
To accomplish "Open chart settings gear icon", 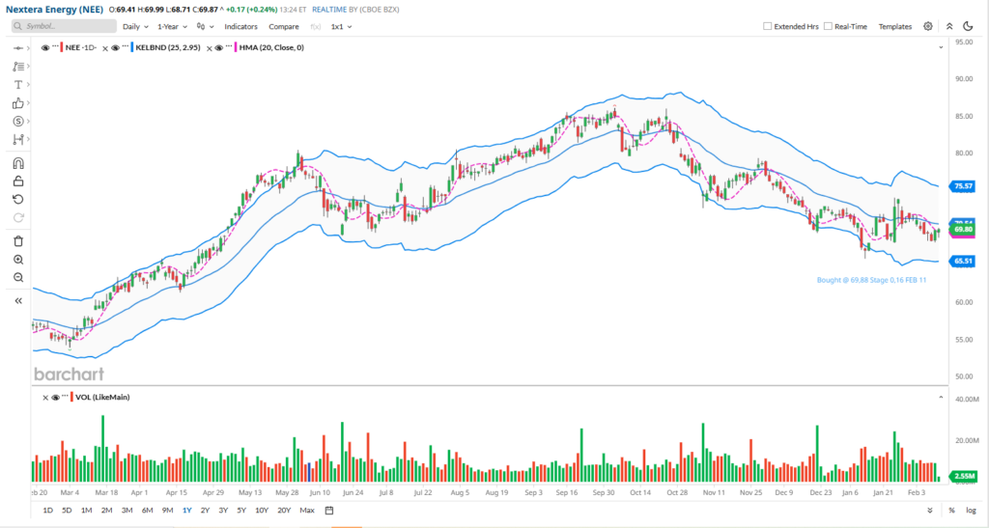I will point(928,27).
